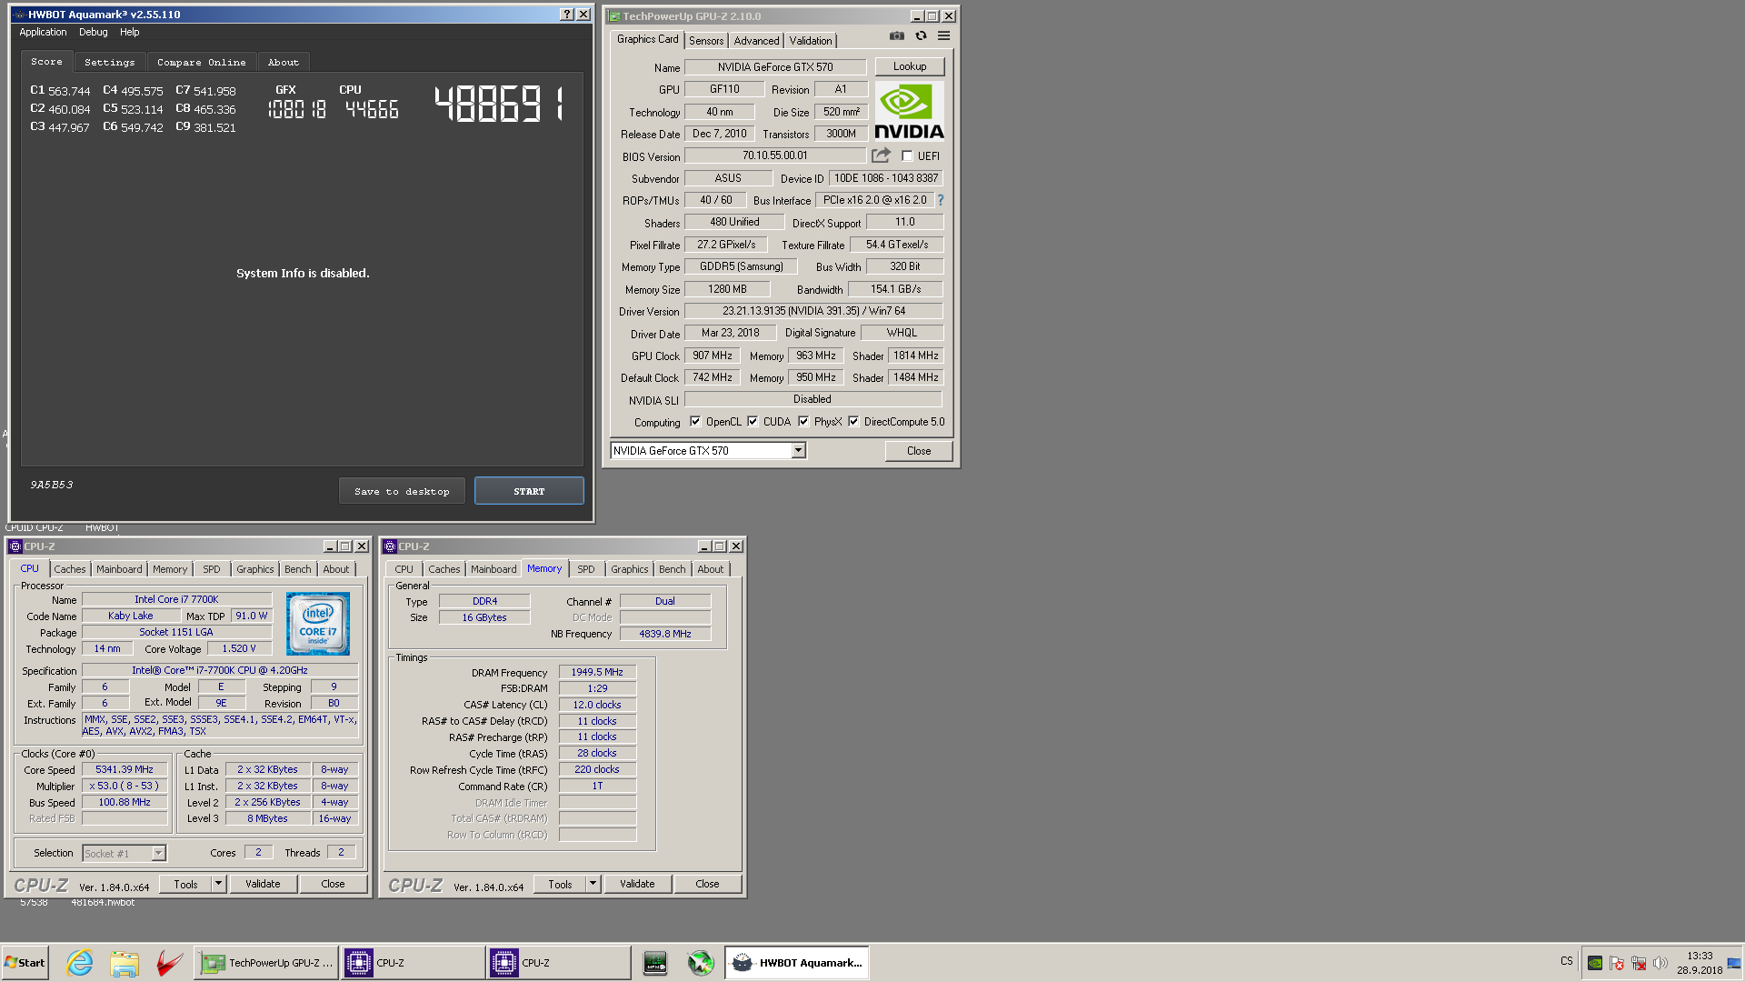The image size is (1745, 982).
Task: Click the NVIDIA logo in GPU-Z
Action: point(909,111)
